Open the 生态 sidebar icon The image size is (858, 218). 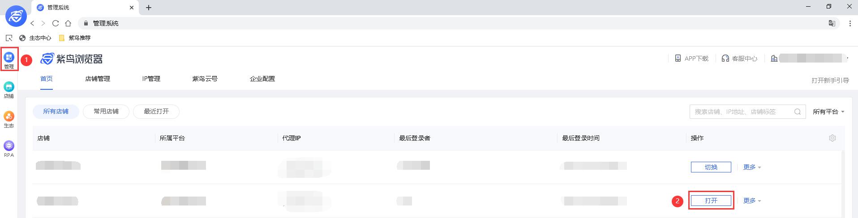(9, 119)
